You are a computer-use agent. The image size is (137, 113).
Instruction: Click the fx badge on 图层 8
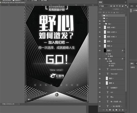pos(123,50)
